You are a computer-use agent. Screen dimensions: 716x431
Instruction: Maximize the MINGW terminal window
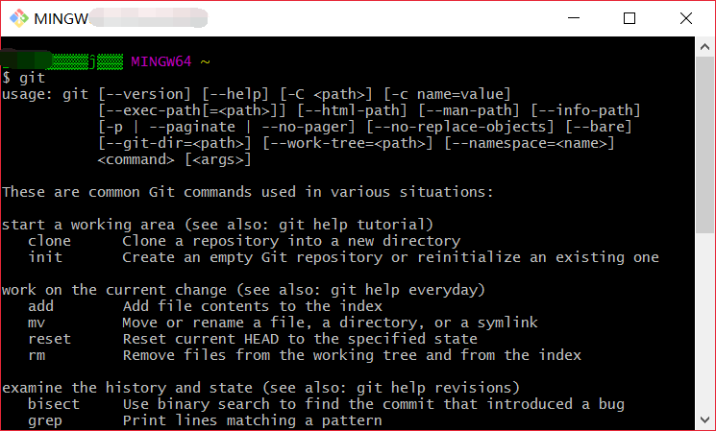(630, 18)
